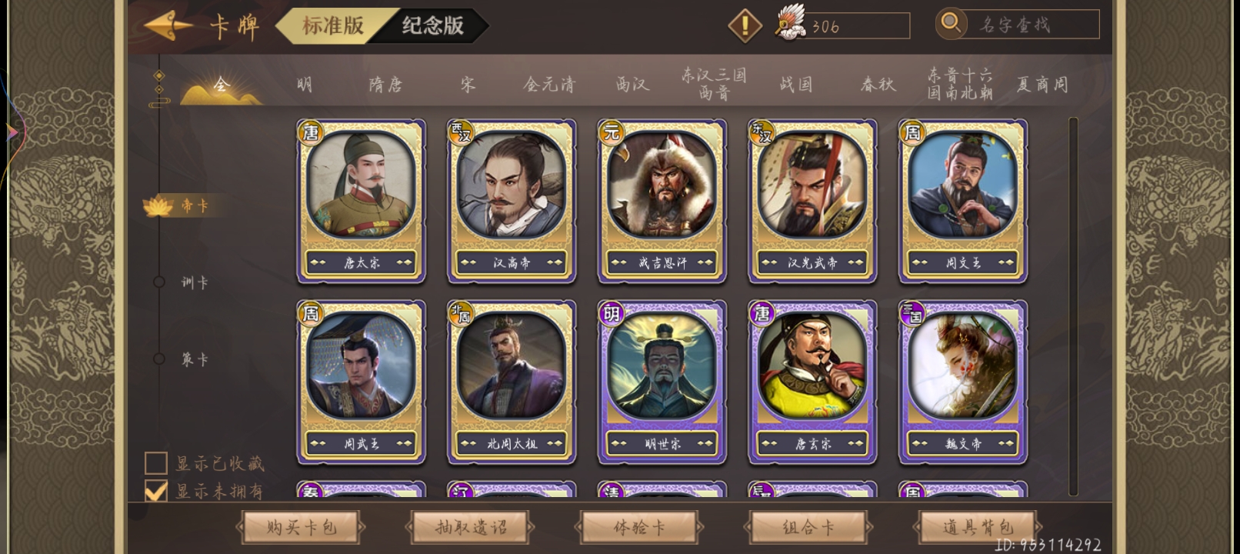The width and height of the screenshot is (1240, 554).
Task: Switch to the 纪念版 tab
Action: point(432,25)
